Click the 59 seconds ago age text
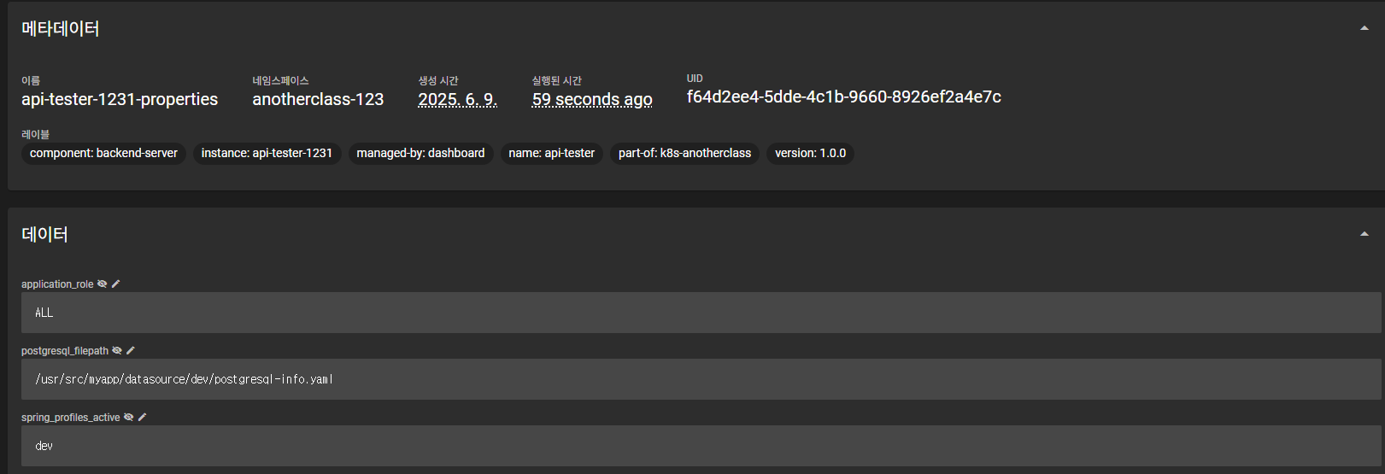The height and width of the screenshot is (474, 1385). tap(591, 100)
